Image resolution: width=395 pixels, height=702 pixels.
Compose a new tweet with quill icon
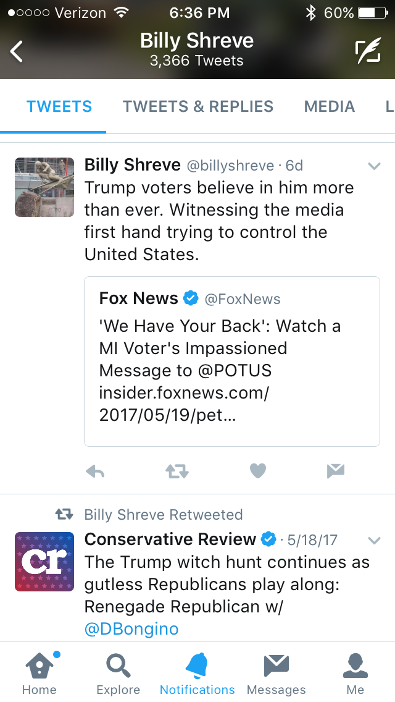367,52
